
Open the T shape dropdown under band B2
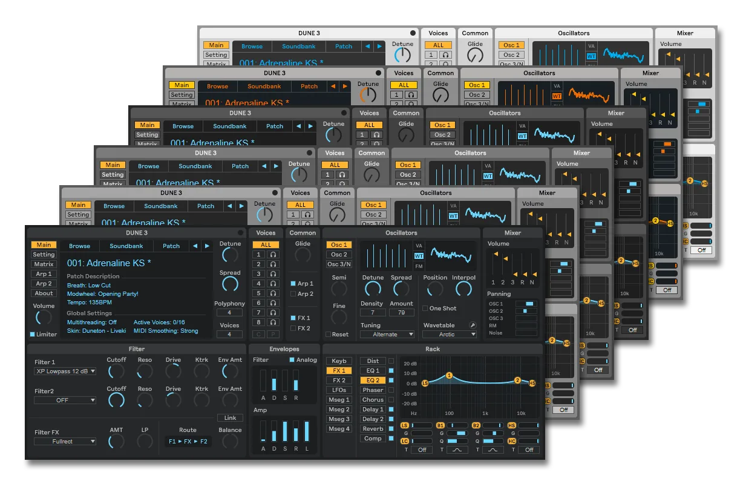click(493, 450)
